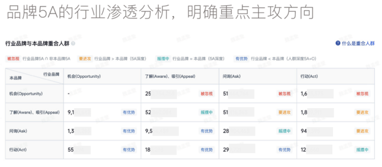Select the 问询(Ask) column header
This screenshot has height=167, width=382.
pos(231,76)
